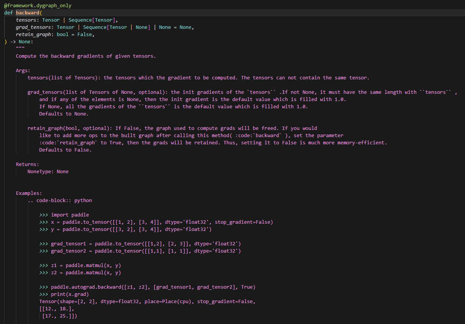Click the 'NoneType: None' line
The height and width of the screenshot is (324, 465).
[48, 172]
